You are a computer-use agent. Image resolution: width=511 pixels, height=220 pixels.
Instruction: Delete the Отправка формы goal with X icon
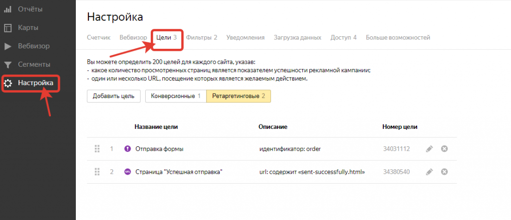coord(444,149)
